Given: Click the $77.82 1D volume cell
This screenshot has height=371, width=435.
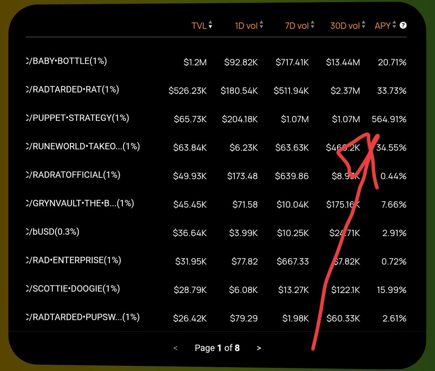Looking at the screenshot, I should [x=244, y=261].
